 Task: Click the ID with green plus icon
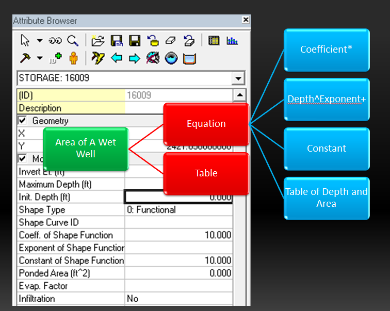click(56, 58)
